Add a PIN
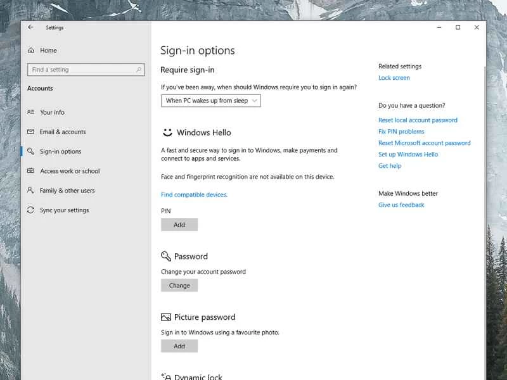The height and width of the screenshot is (380, 507). pos(179,224)
